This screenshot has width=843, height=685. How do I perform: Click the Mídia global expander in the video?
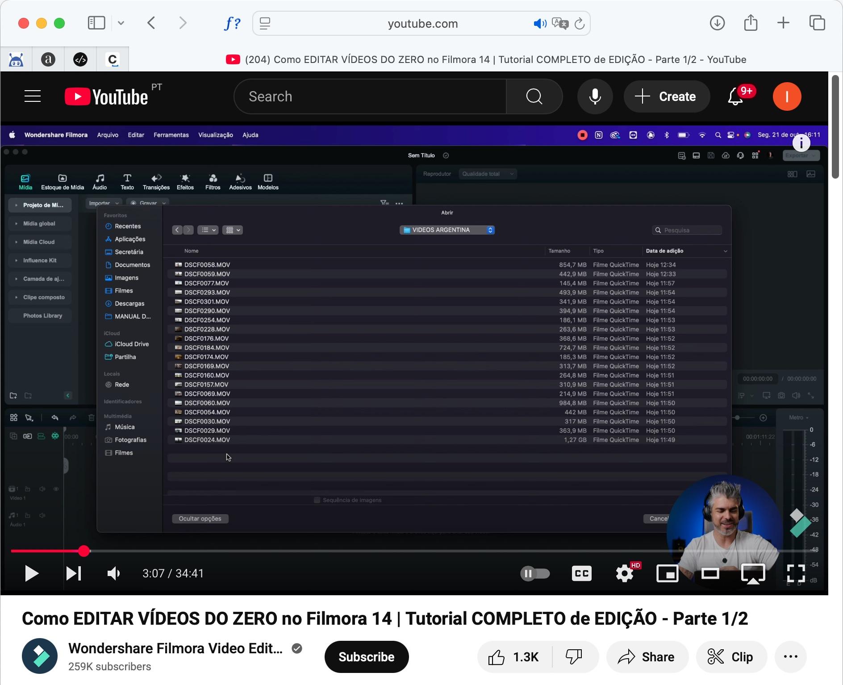16,223
